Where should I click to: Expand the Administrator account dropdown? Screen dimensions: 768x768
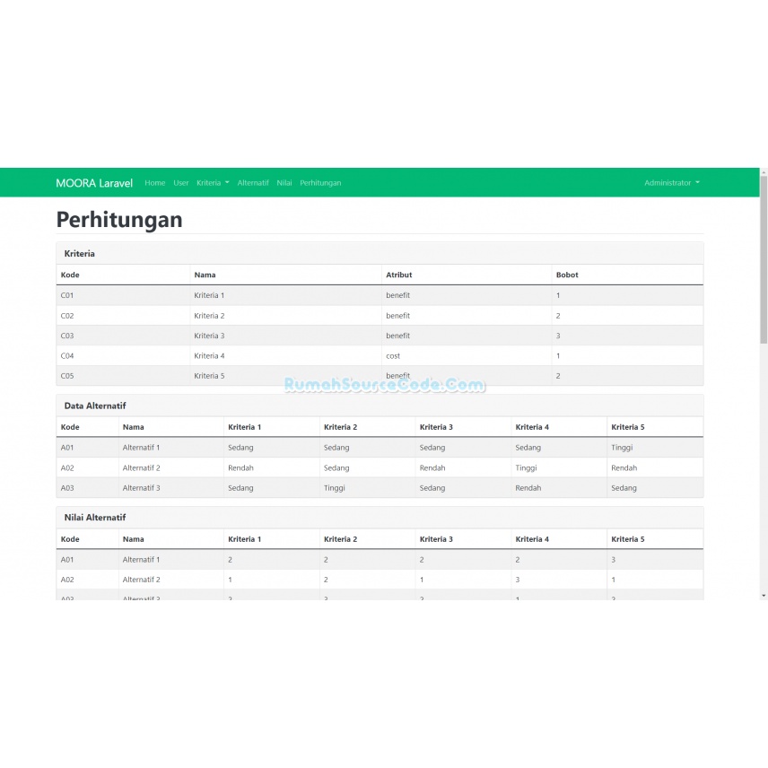(x=671, y=183)
